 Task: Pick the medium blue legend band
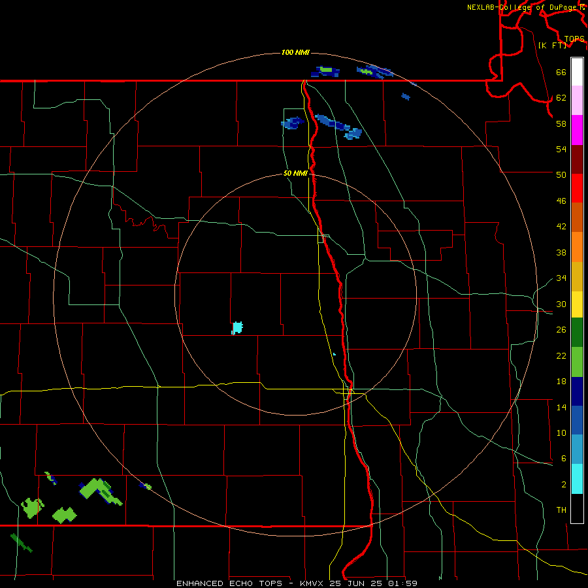(577, 420)
